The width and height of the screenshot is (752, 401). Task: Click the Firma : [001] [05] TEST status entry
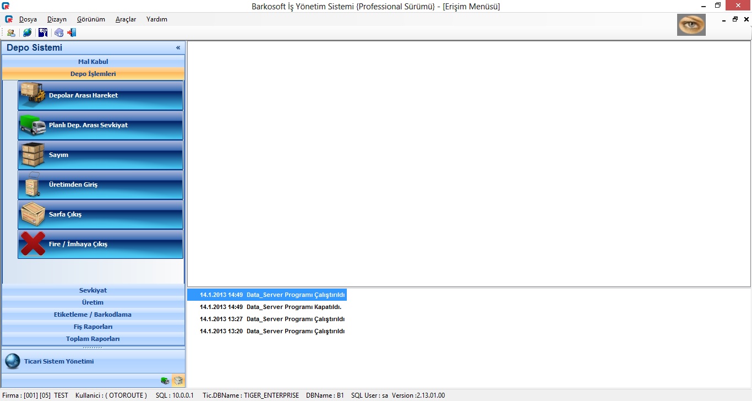tap(35, 395)
